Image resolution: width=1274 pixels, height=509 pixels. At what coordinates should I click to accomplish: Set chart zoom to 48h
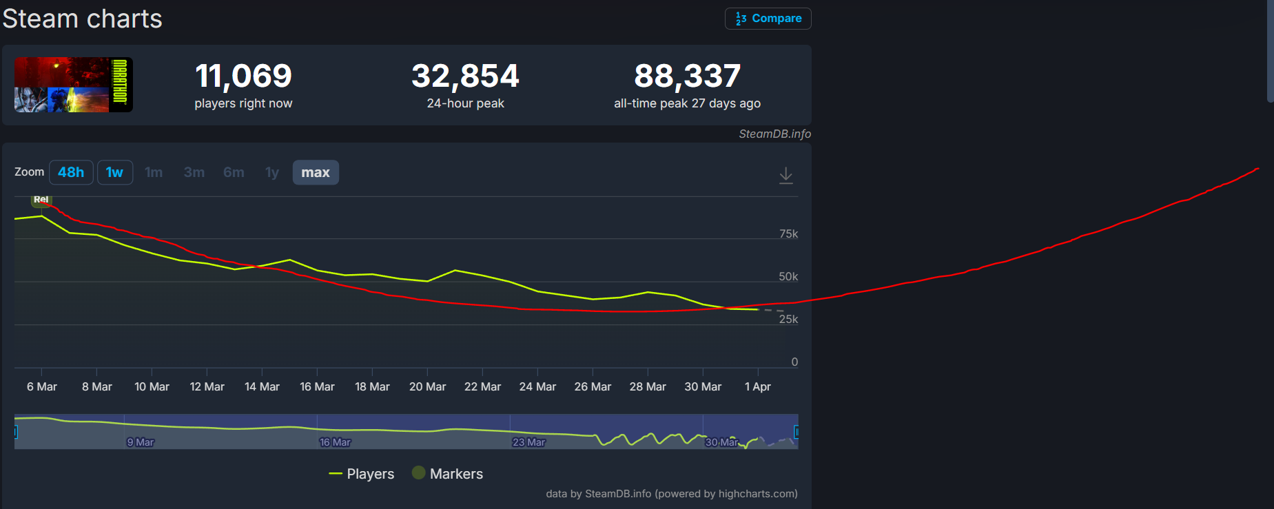pyautogui.click(x=71, y=172)
